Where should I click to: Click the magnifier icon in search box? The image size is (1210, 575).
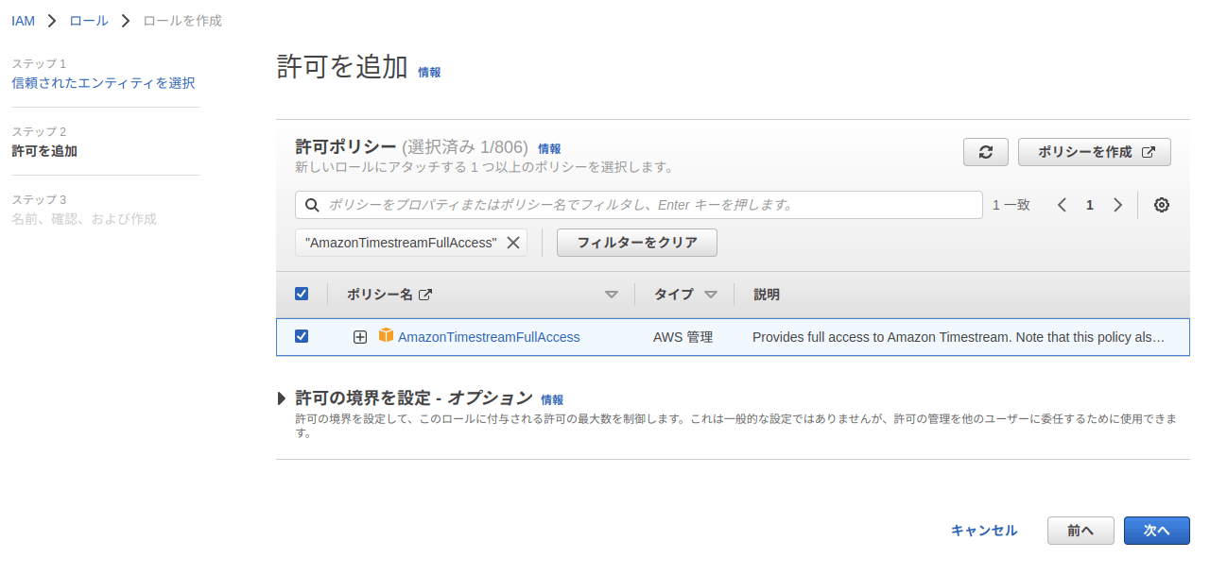312,205
